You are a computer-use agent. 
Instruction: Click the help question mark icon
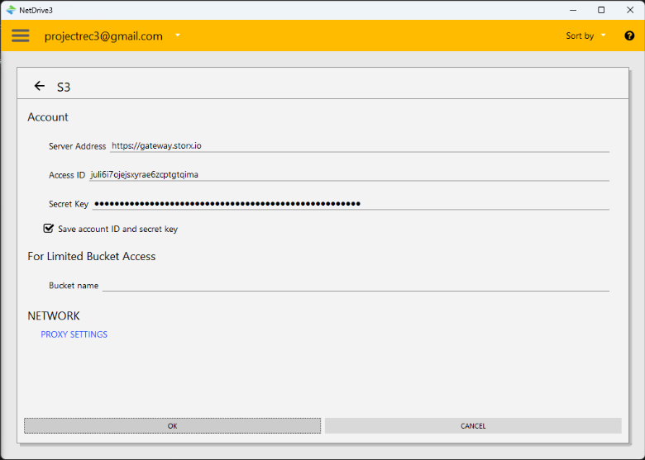pyautogui.click(x=629, y=36)
